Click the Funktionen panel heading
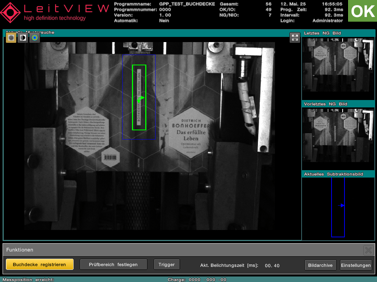377x282 pixels. pos(20,250)
